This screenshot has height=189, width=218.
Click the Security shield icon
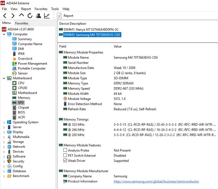(x=9, y=161)
